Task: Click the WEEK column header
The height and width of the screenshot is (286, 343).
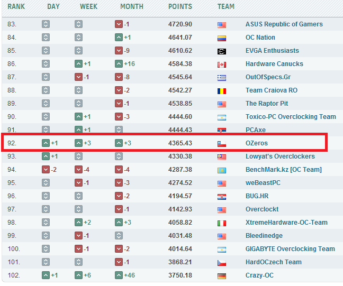Action: 88,6
